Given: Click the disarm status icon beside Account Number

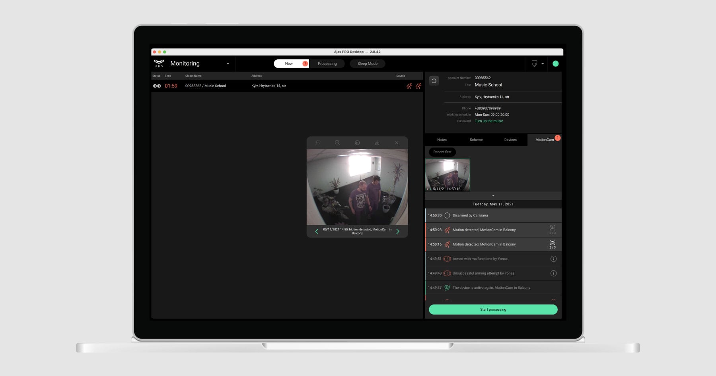Looking at the screenshot, I should [434, 81].
